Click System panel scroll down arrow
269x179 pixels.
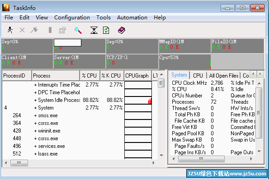point(259,151)
